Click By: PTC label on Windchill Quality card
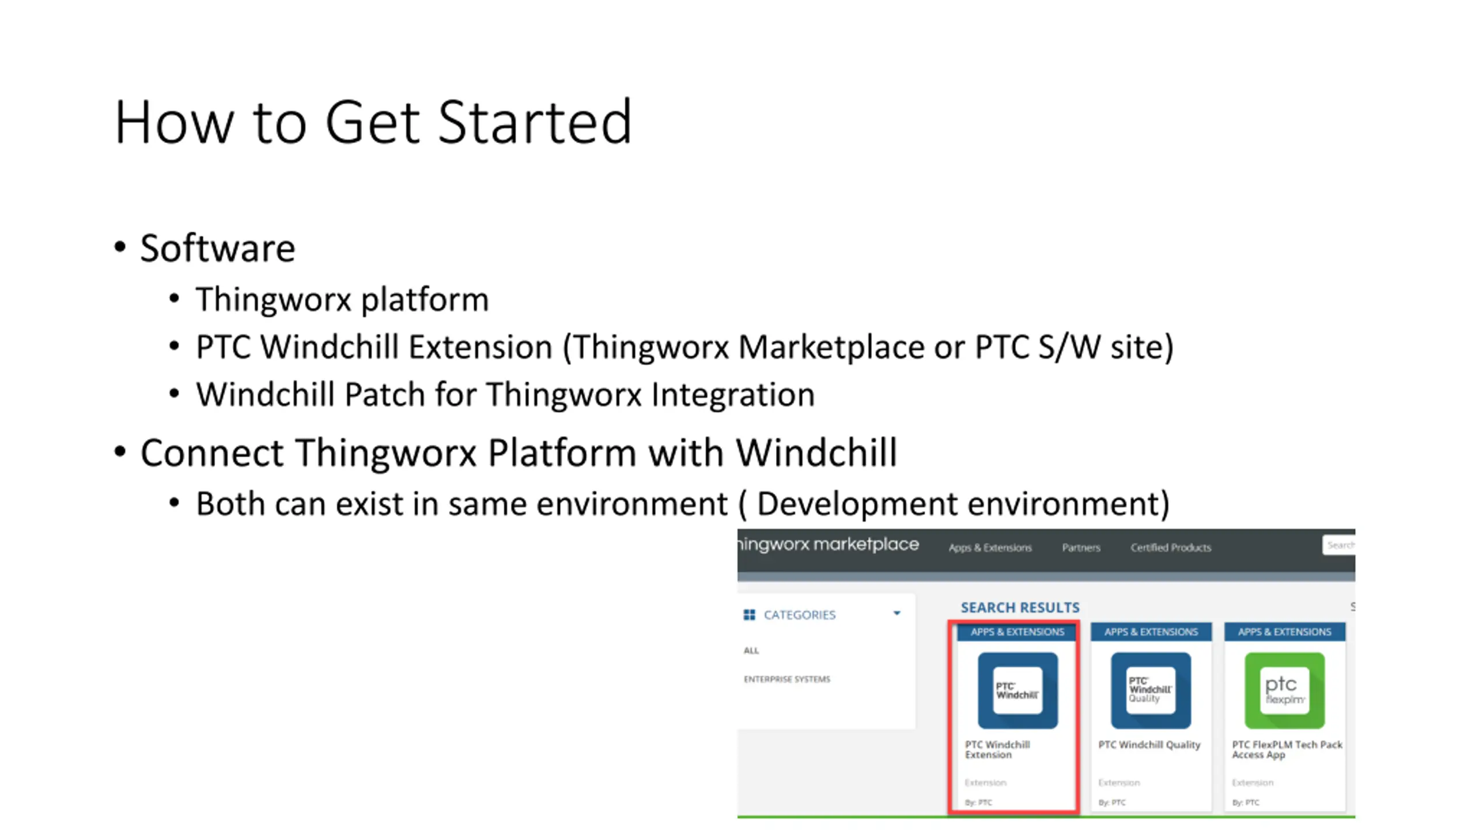Image resolution: width=1475 pixels, height=830 pixels. click(1111, 802)
